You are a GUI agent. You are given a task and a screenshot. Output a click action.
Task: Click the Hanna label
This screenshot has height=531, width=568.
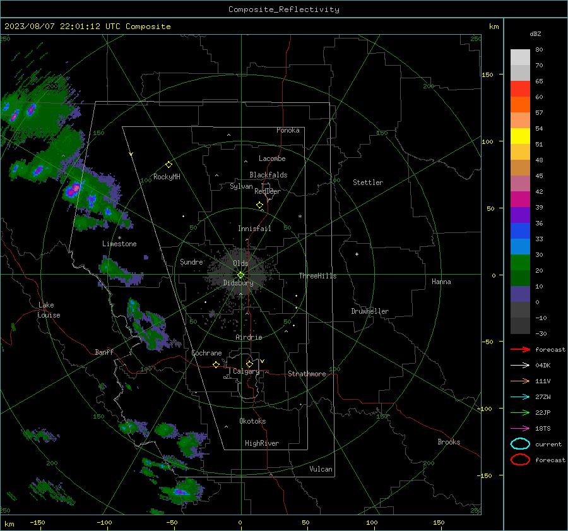[441, 282]
